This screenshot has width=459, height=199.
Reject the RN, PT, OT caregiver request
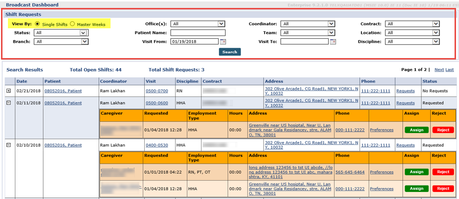pos(442,172)
